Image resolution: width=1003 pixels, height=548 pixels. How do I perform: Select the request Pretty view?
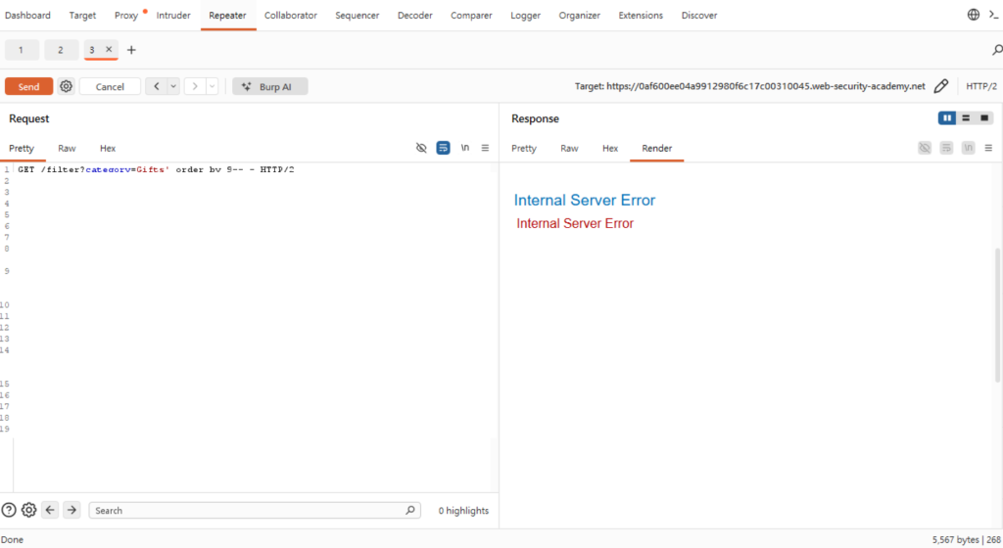[22, 148]
